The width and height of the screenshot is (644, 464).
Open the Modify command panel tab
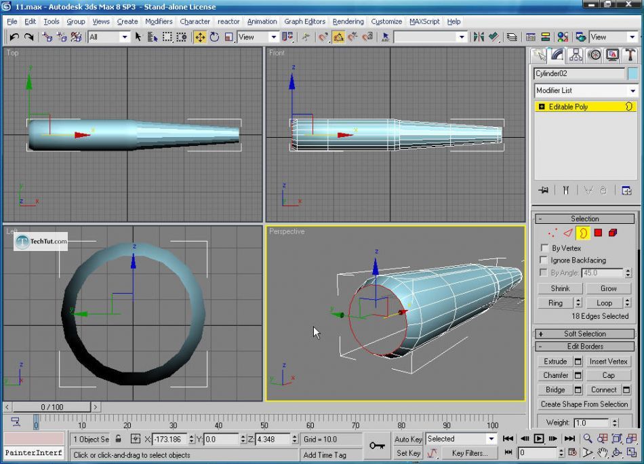pyautogui.click(x=557, y=55)
